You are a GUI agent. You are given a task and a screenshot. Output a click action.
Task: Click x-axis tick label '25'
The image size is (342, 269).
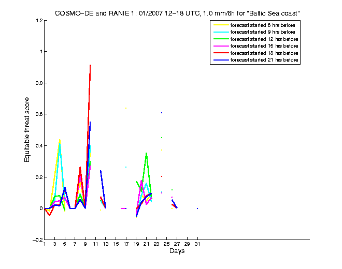[x=167, y=244]
